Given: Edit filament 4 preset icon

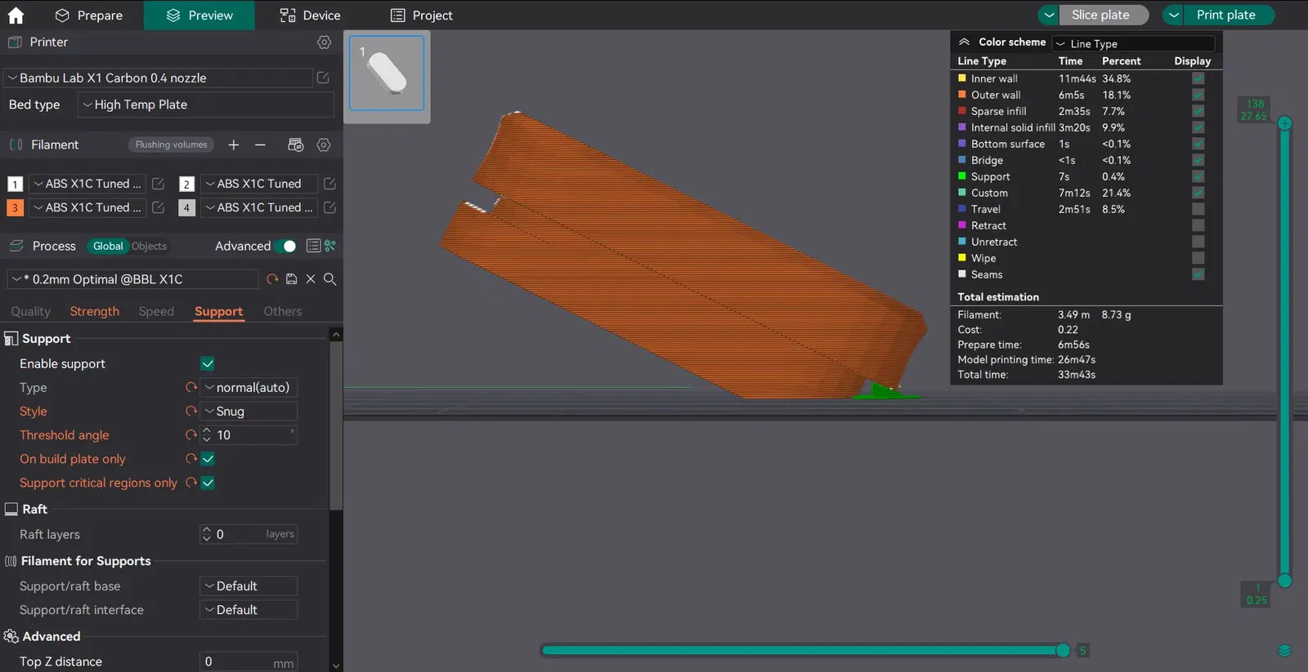Looking at the screenshot, I should [329, 207].
